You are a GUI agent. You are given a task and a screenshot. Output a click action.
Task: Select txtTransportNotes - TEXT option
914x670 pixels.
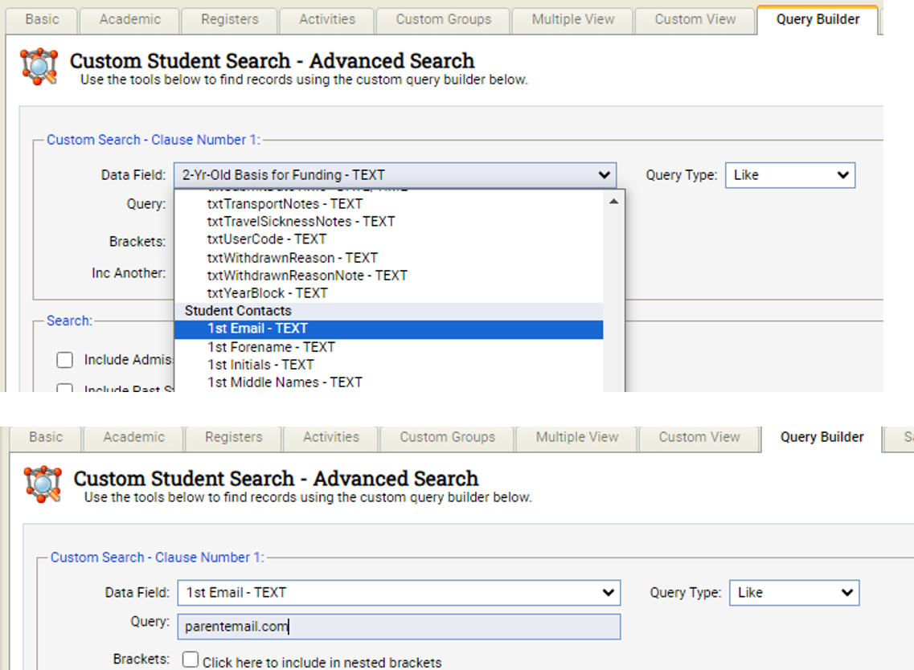pos(285,204)
